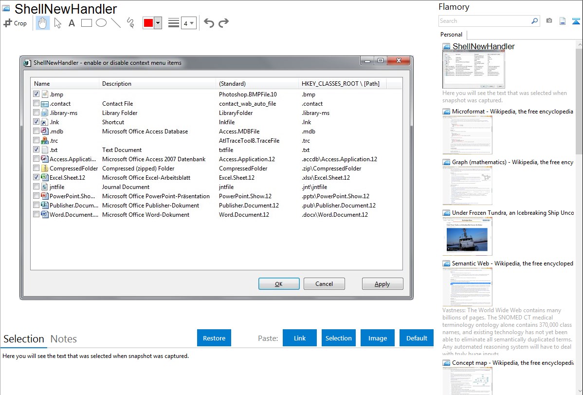
Task: Click the Word.Document file icon
Action: click(x=45, y=214)
